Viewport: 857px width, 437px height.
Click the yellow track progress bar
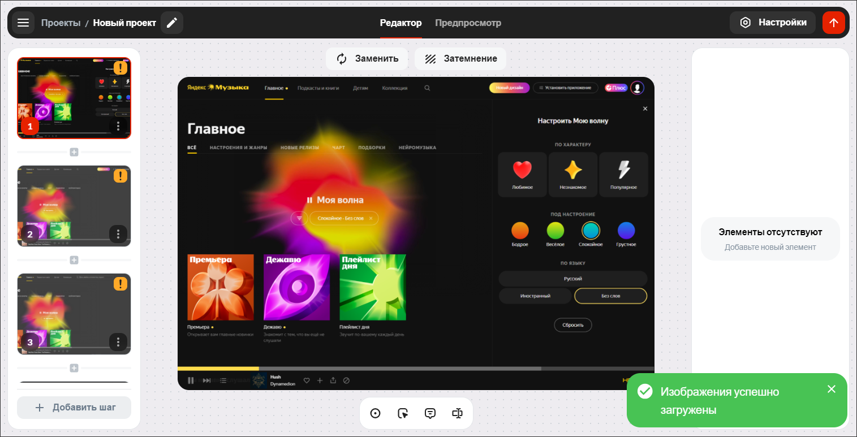pos(218,369)
